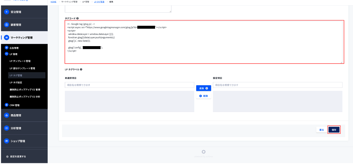Open LP テンプレート管理 in the sidebar
Viewport: 353px width, 164px height.
click(x=20, y=61)
